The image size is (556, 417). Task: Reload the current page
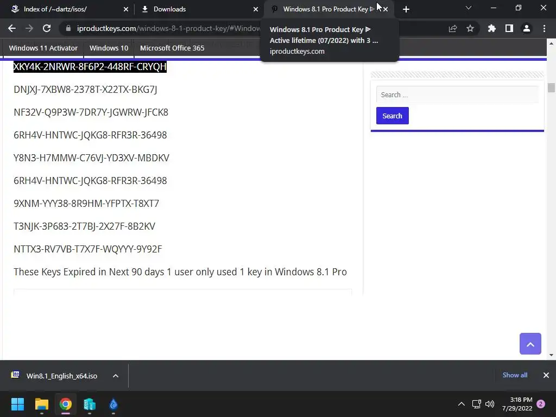47,28
